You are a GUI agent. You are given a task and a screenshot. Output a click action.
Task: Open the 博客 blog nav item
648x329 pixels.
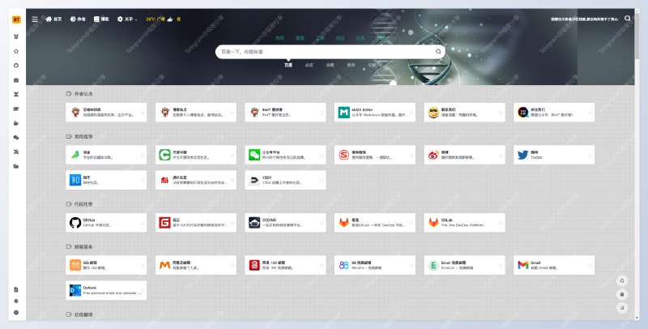102,18
